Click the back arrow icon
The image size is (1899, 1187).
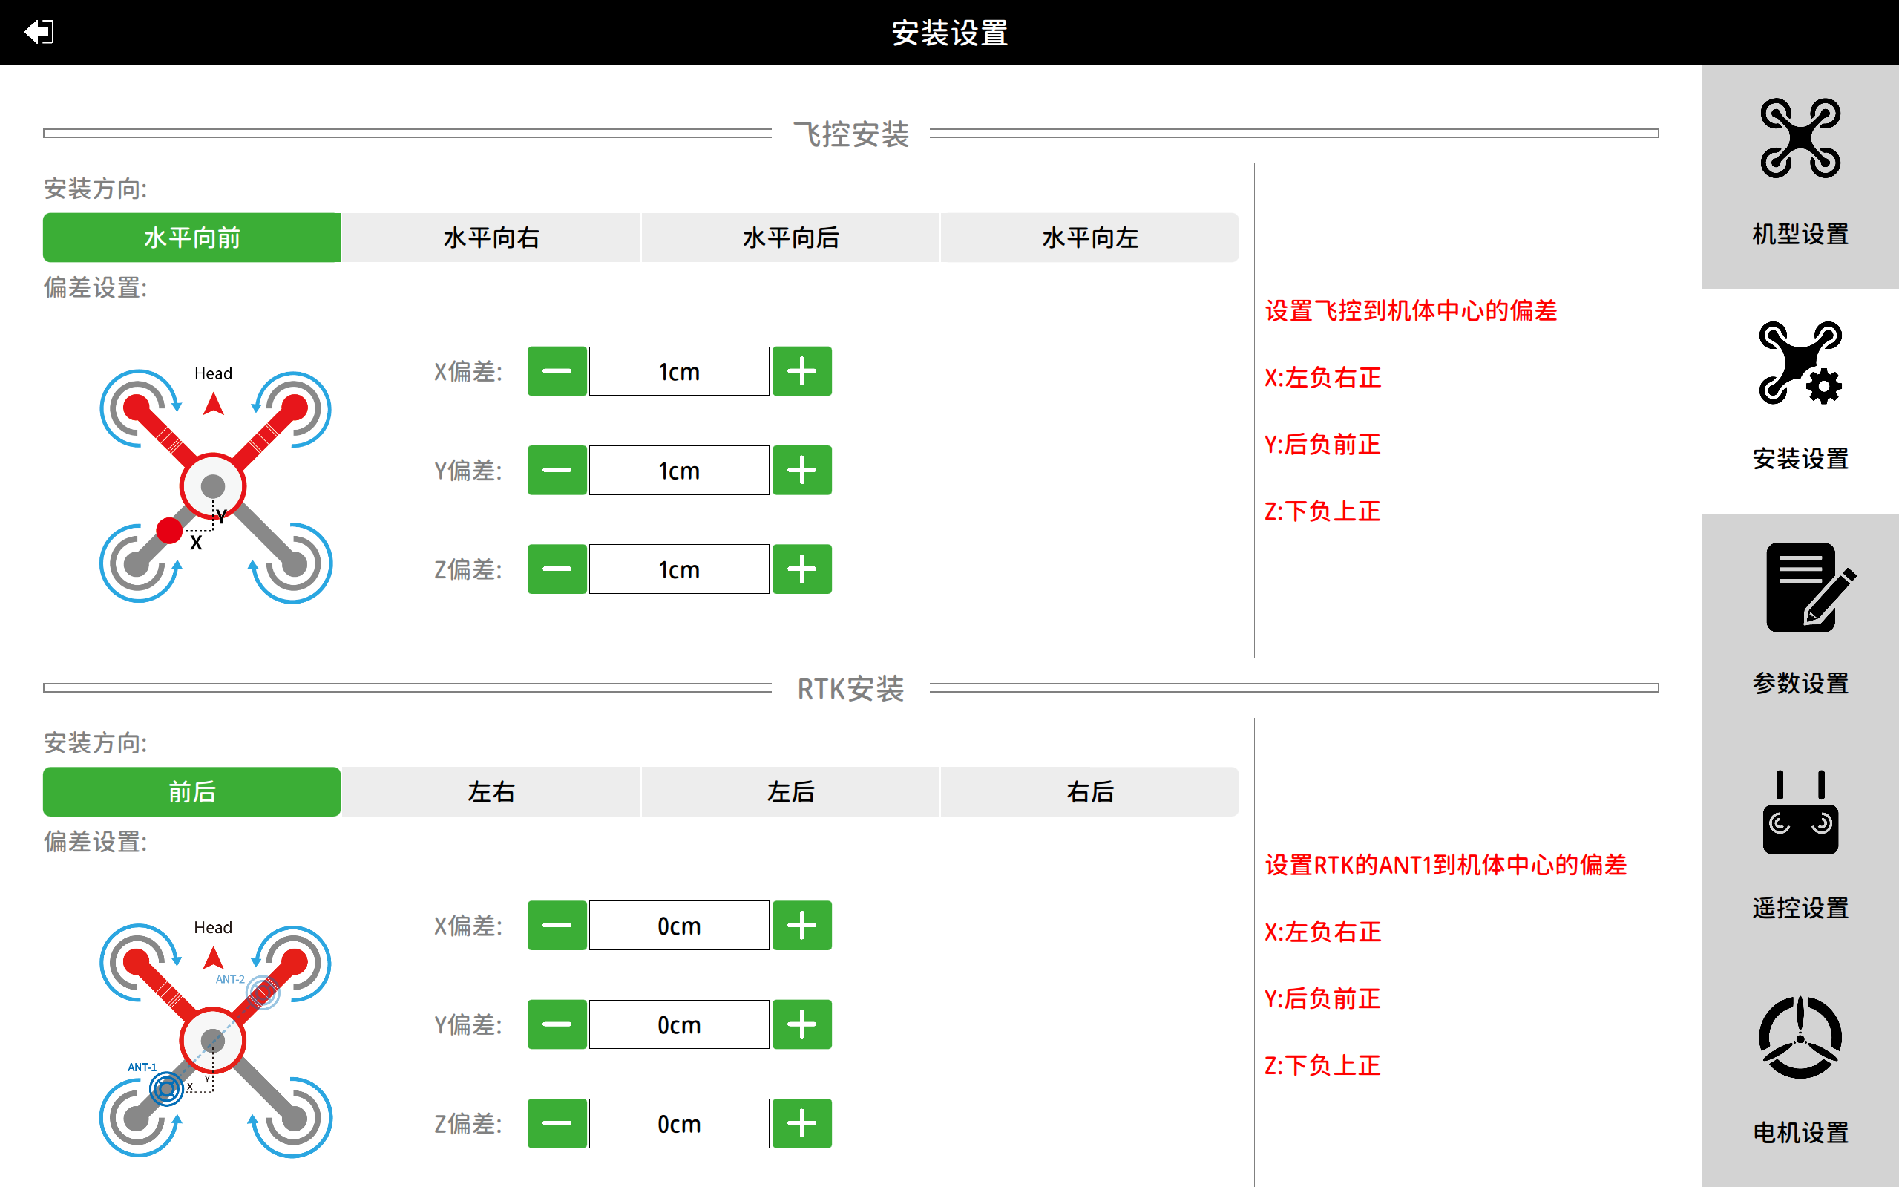pyautogui.click(x=39, y=31)
